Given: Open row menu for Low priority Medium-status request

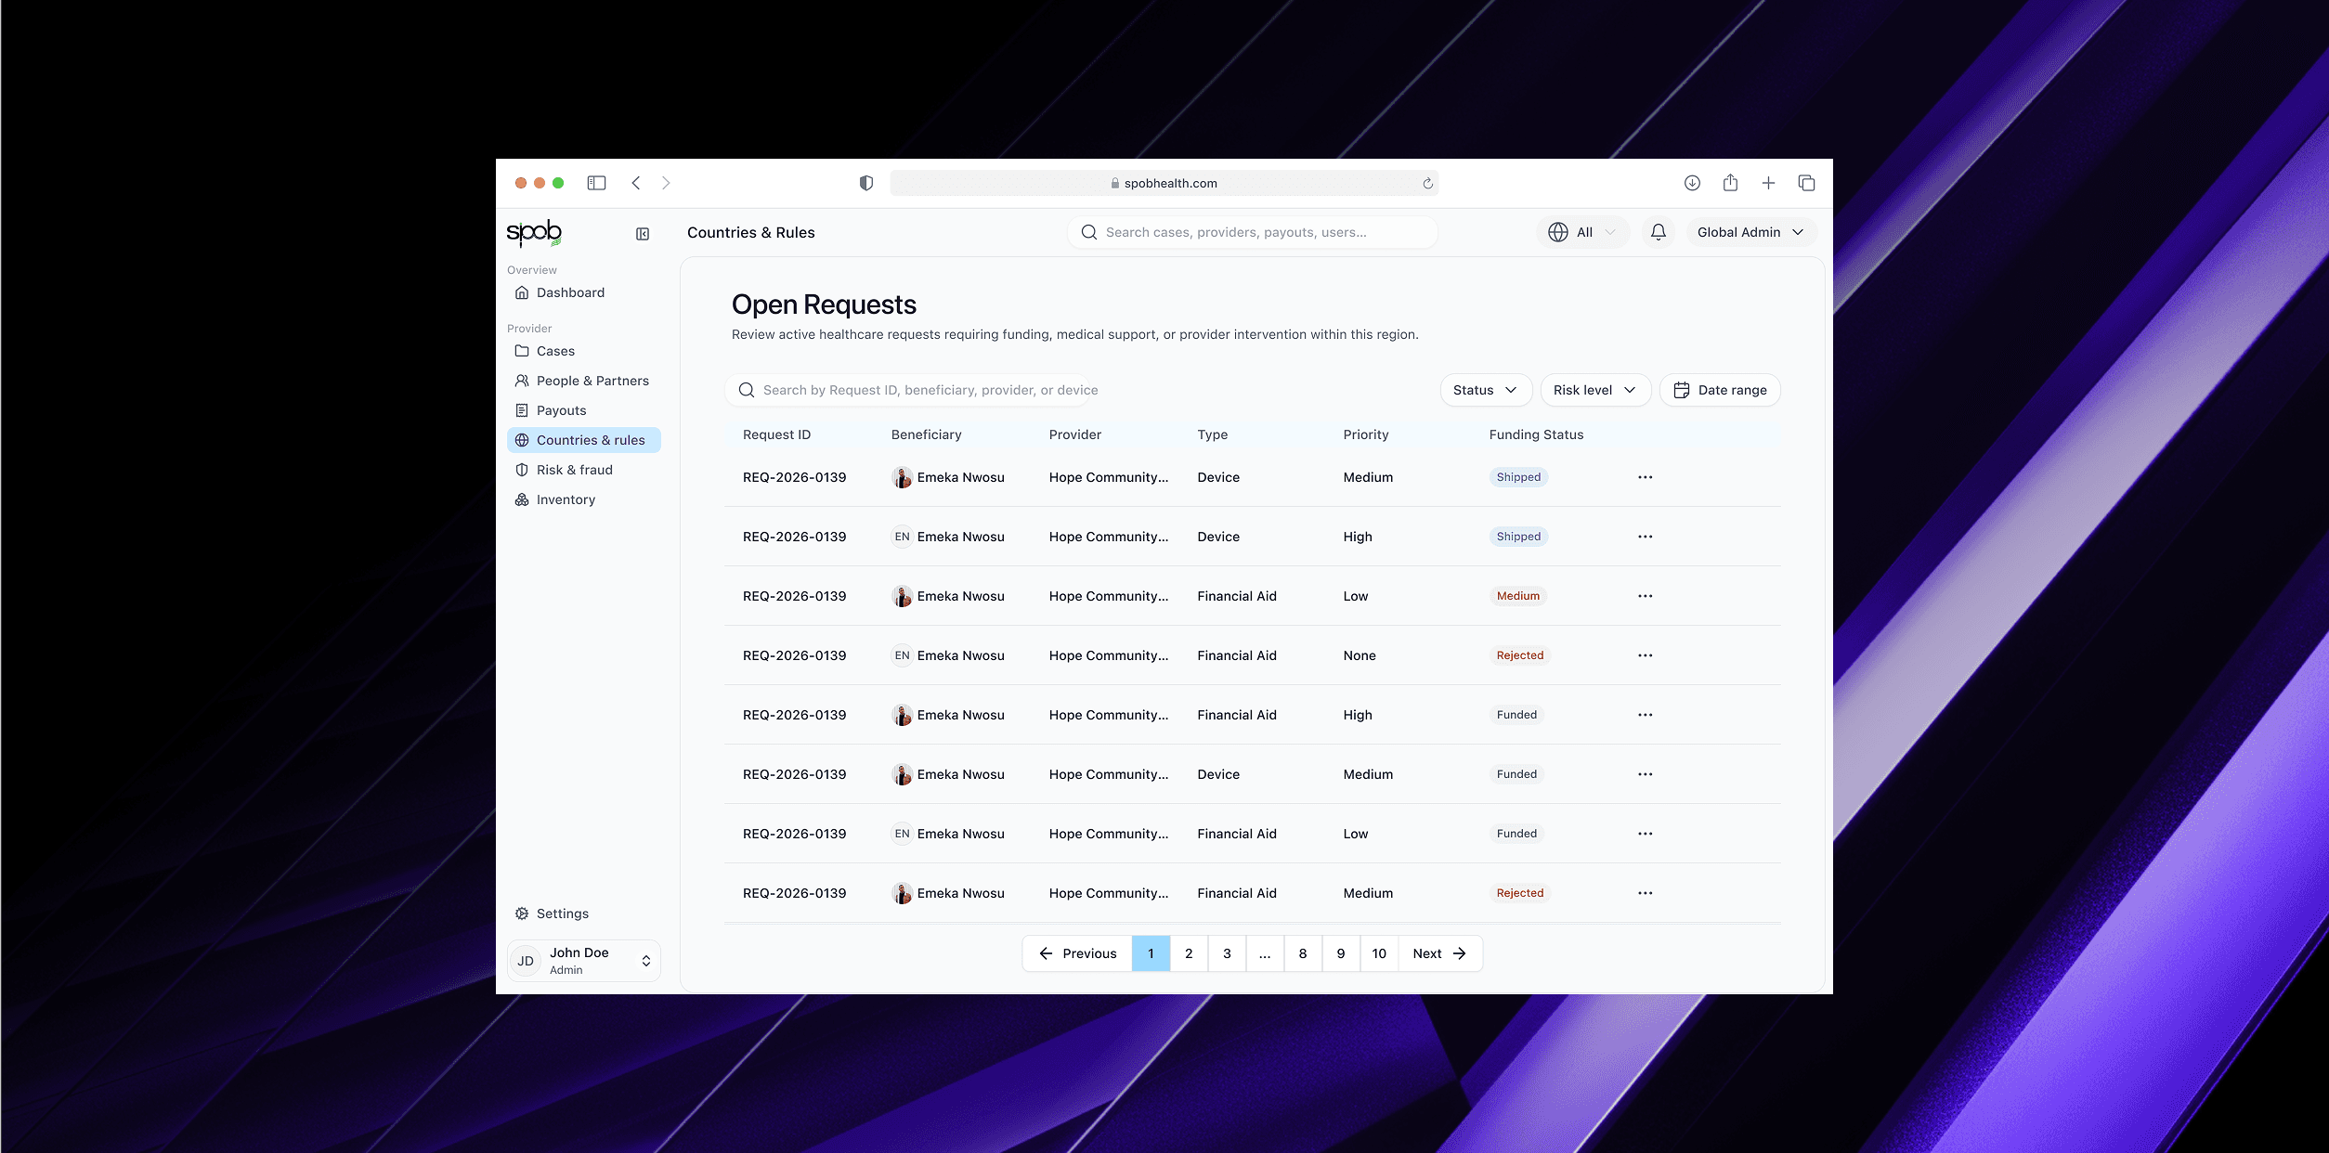Looking at the screenshot, I should point(1646,596).
